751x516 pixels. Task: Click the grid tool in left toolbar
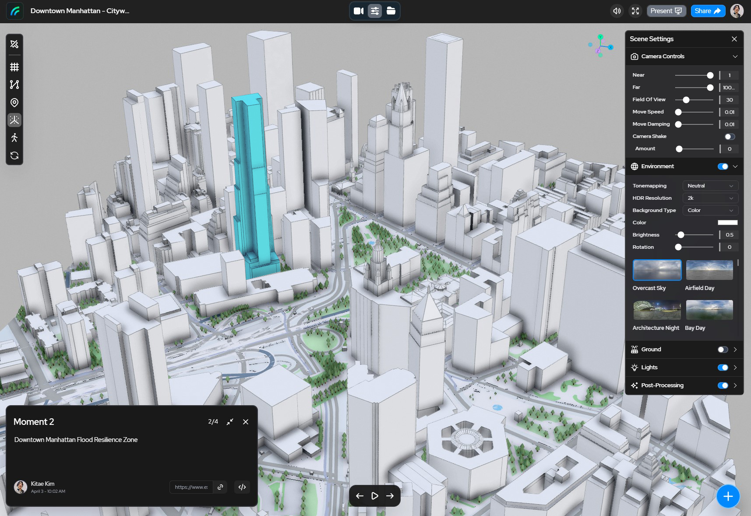click(x=14, y=67)
